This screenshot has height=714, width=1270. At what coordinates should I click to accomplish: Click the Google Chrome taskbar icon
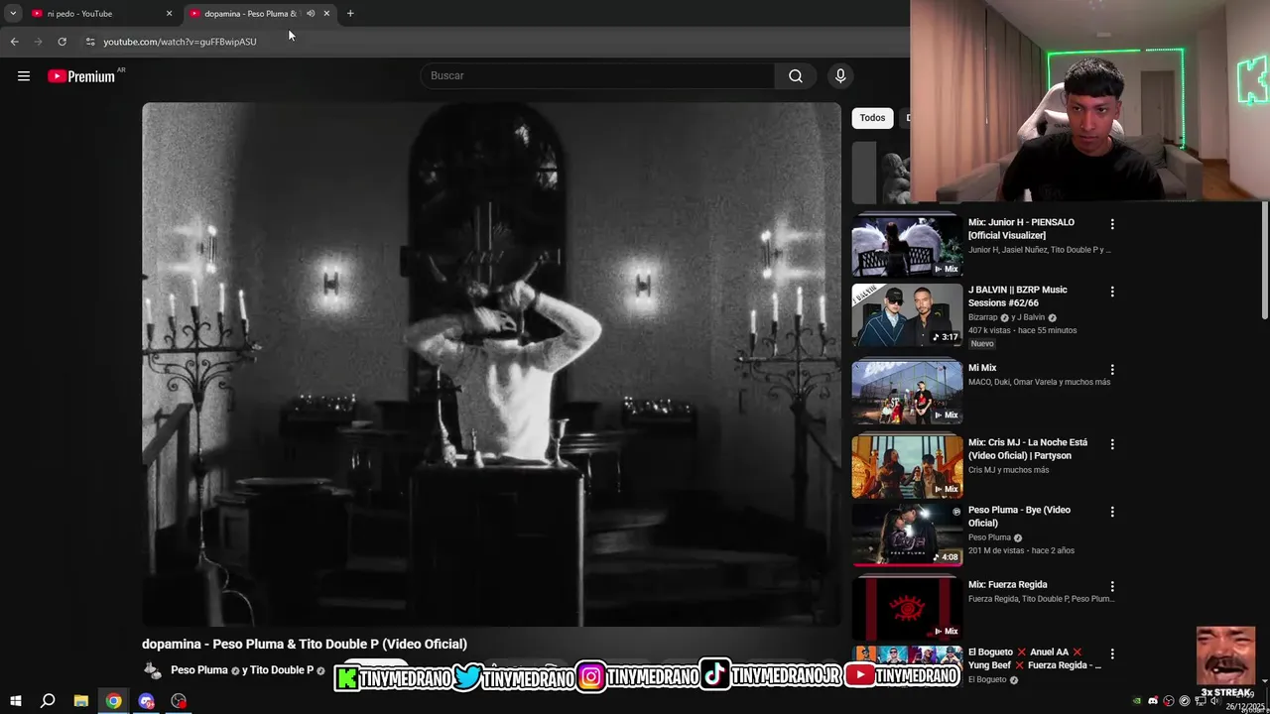[114, 701]
